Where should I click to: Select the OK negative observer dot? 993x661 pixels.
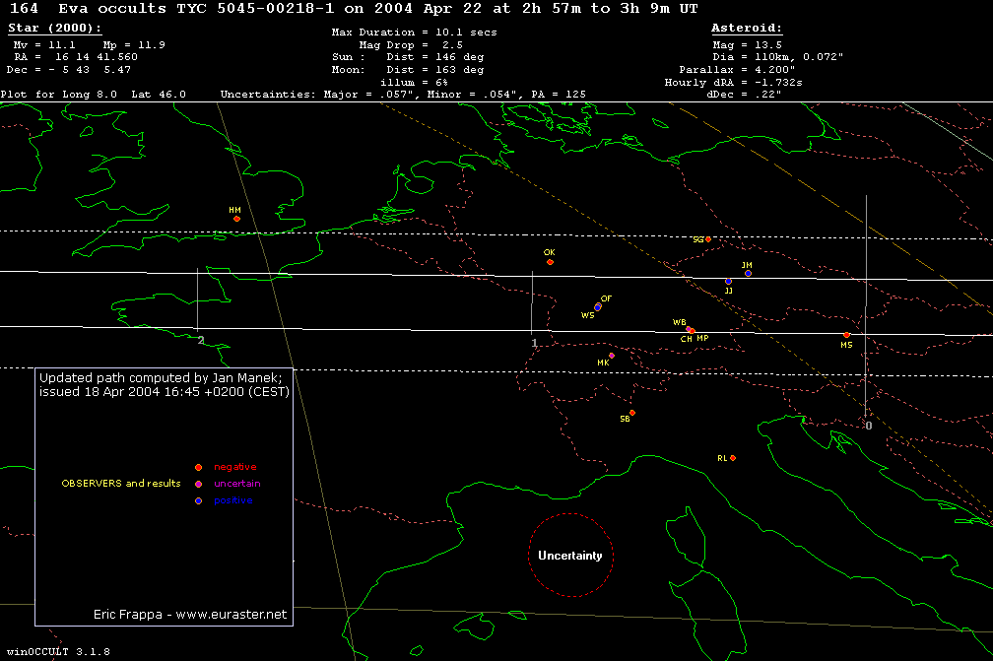[550, 262]
